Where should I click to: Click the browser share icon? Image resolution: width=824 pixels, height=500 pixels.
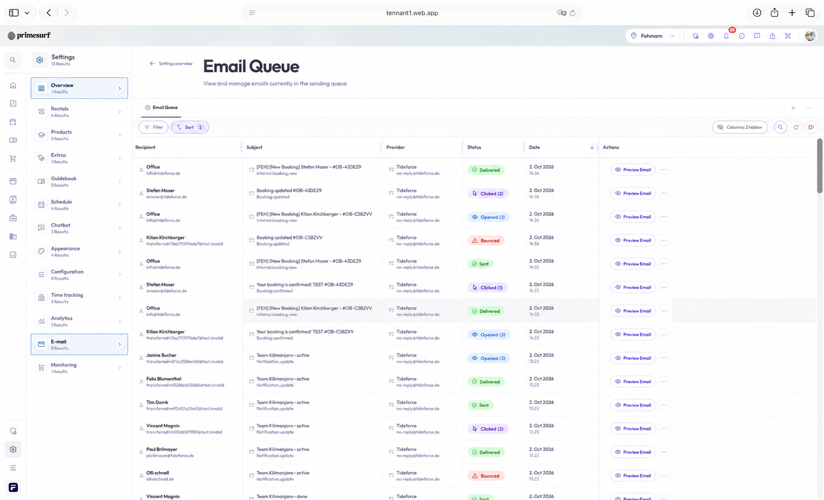point(774,13)
